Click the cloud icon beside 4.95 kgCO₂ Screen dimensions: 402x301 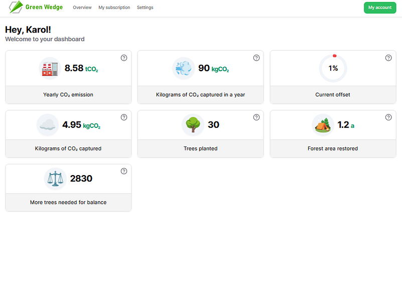(x=48, y=125)
